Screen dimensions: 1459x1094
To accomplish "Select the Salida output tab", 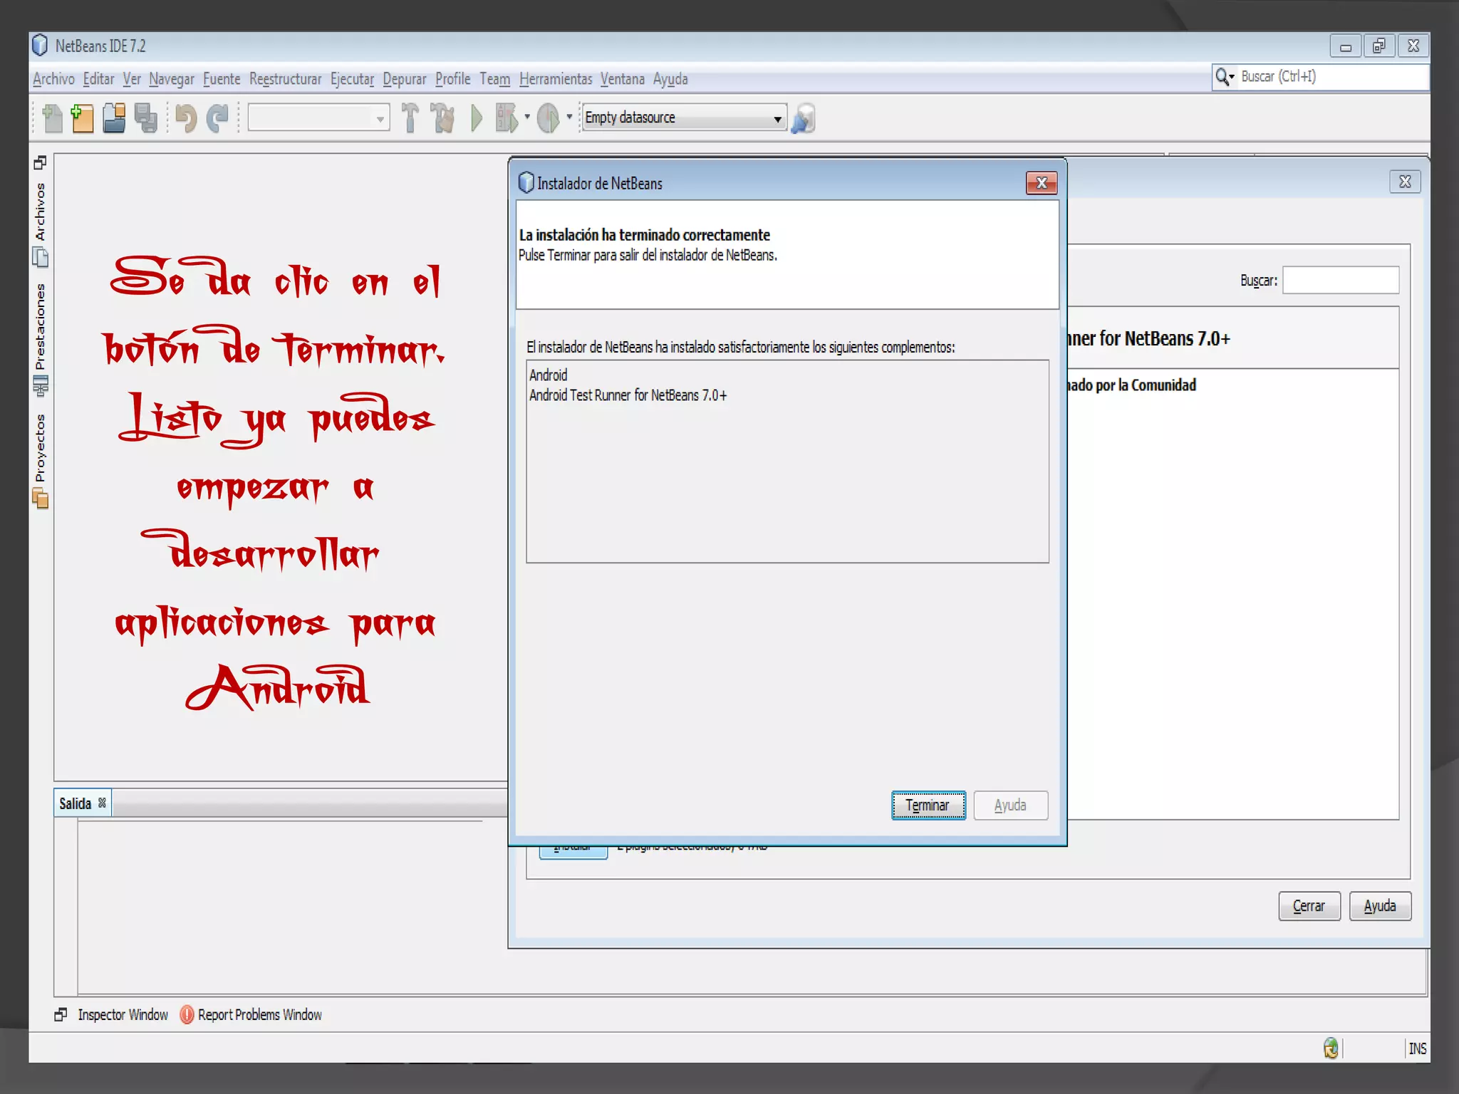I will click(x=75, y=803).
